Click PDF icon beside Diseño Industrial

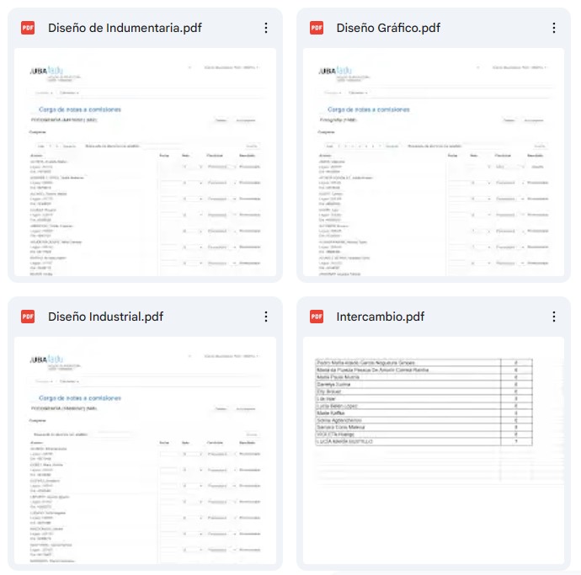[28, 317]
